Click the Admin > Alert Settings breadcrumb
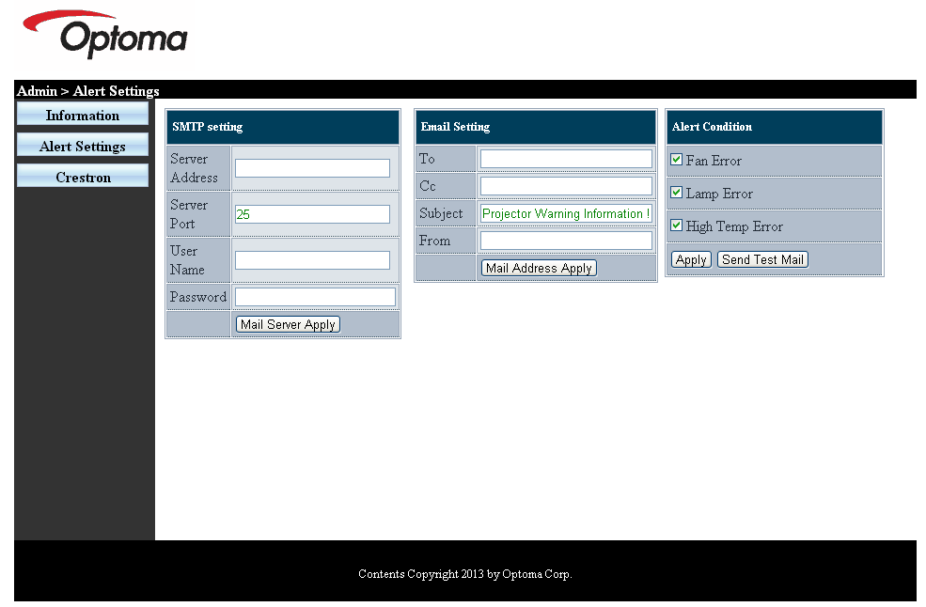The image size is (926, 607). pyautogui.click(x=88, y=91)
